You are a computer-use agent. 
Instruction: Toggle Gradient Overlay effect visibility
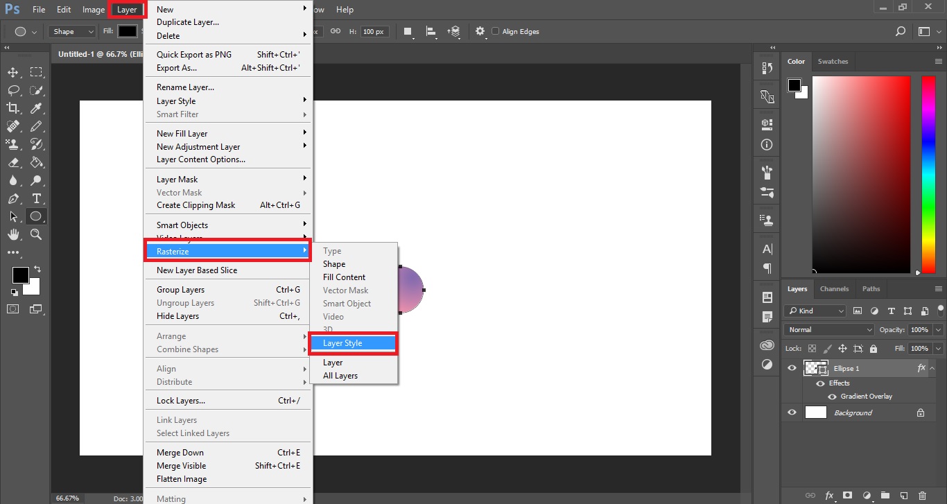tap(832, 397)
